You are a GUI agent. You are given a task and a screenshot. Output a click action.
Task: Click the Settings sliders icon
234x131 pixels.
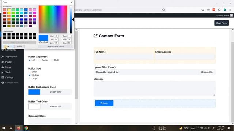[3, 78]
